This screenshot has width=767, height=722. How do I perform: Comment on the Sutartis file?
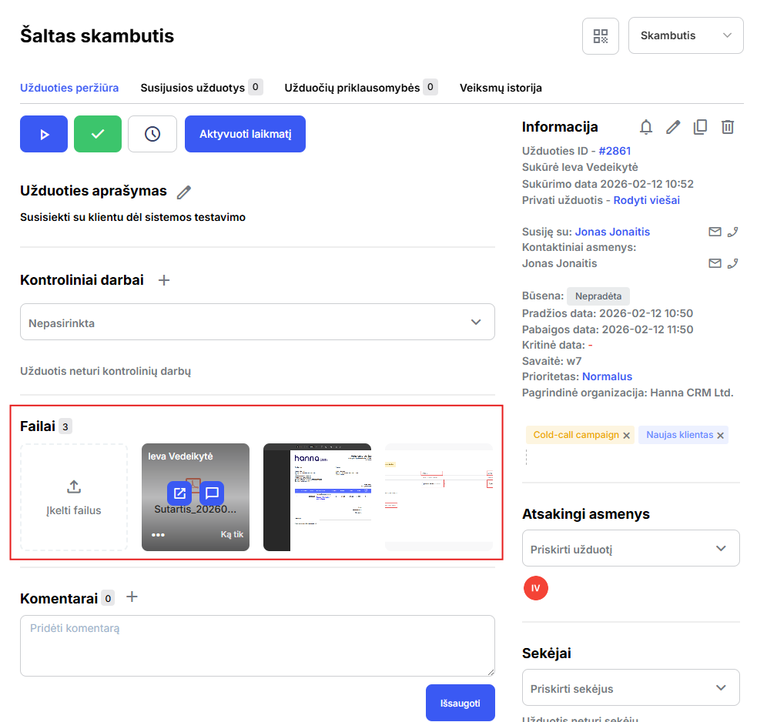point(212,493)
